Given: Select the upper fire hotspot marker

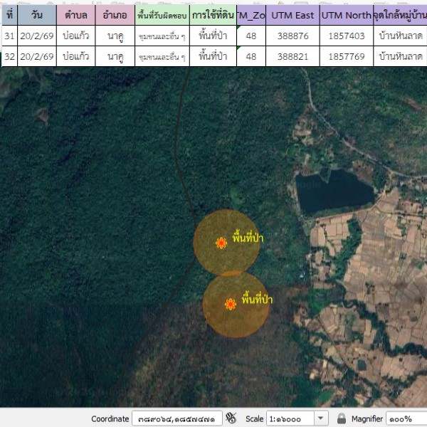Looking at the screenshot, I should [221, 243].
